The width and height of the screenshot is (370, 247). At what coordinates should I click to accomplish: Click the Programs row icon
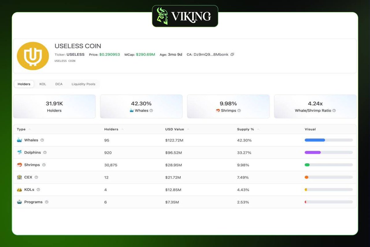19,202
